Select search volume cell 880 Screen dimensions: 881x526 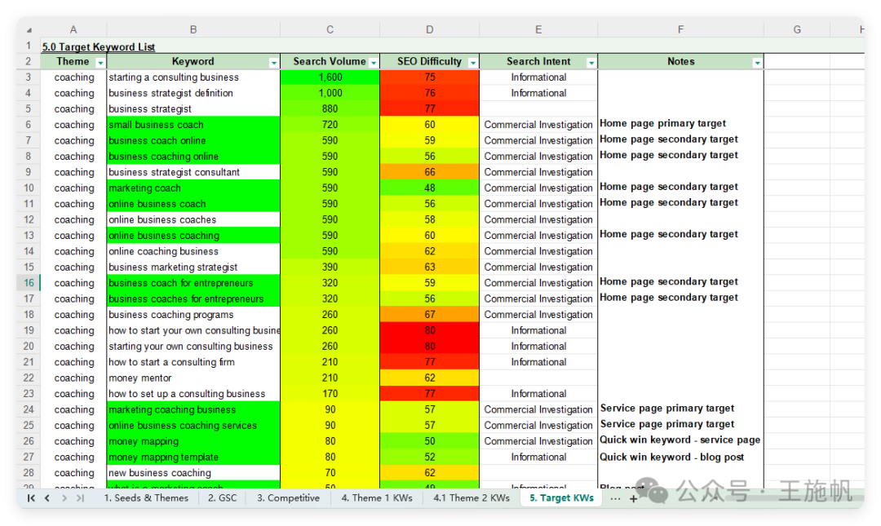tap(330, 109)
